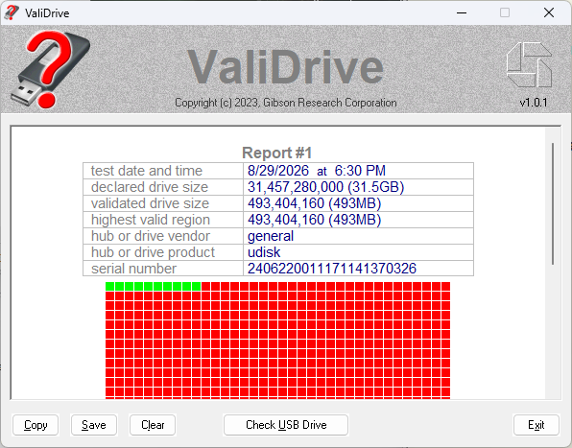Click the Report #1 heading
Image resolution: width=572 pixels, height=448 pixels.
click(x=276, y=153)
